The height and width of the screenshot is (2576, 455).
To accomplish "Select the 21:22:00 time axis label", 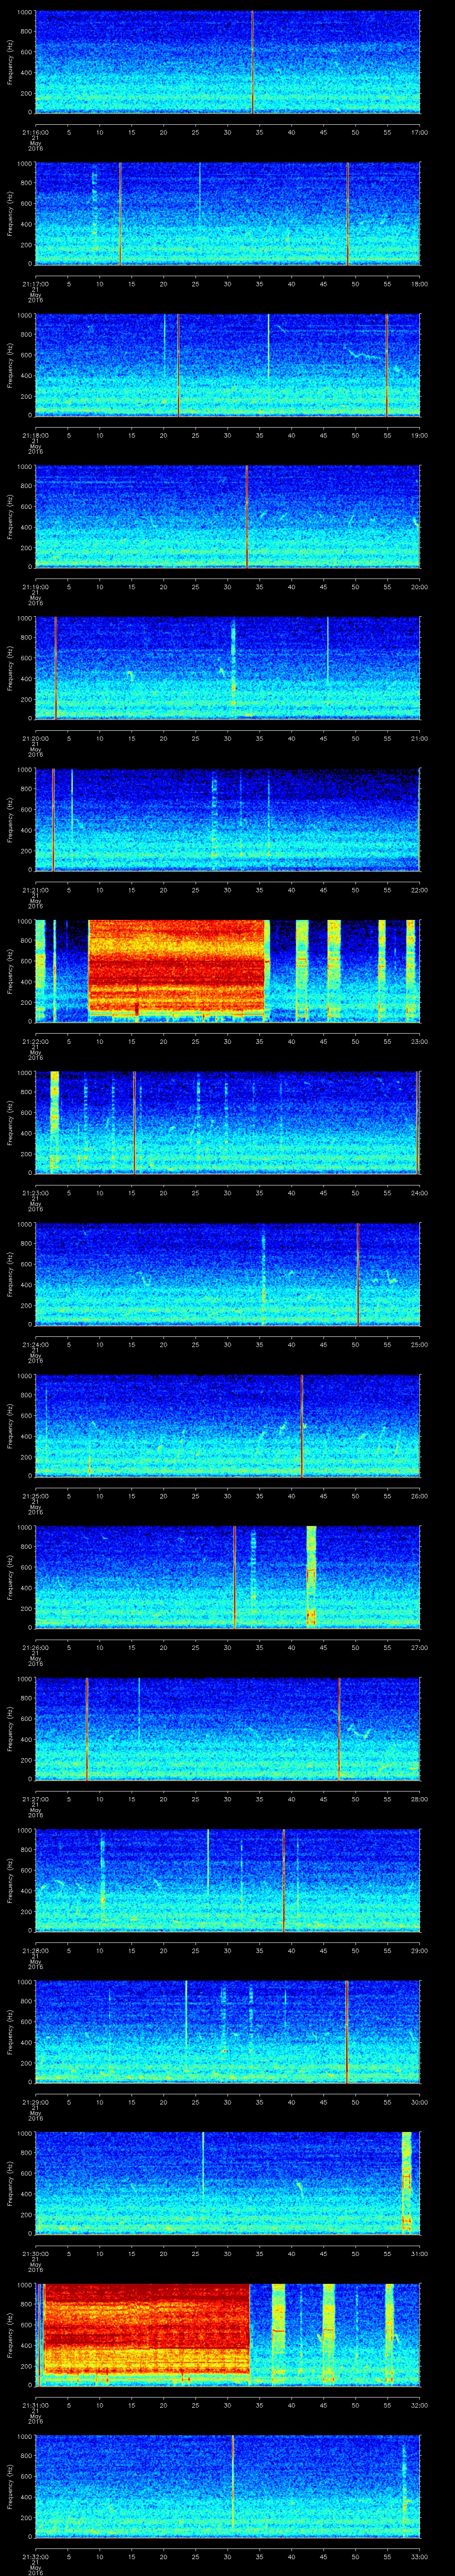I will (x=35, y=1042).
